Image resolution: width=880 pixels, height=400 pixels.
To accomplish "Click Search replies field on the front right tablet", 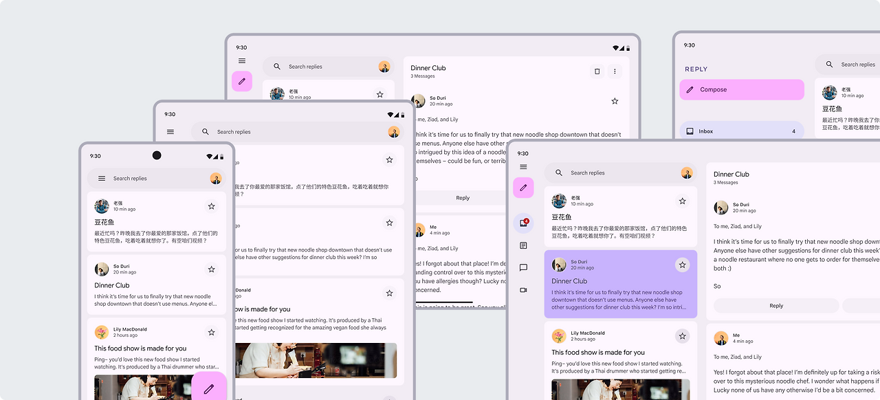I will [621, 173].
